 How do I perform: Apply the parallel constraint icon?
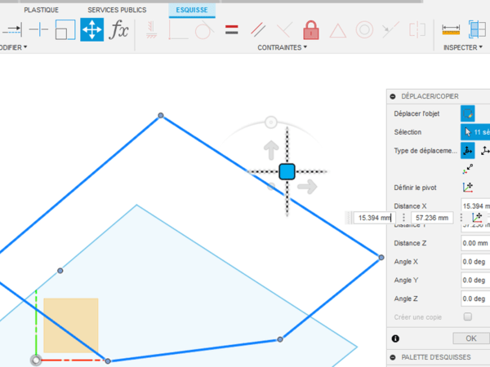[x=257, y=31]
